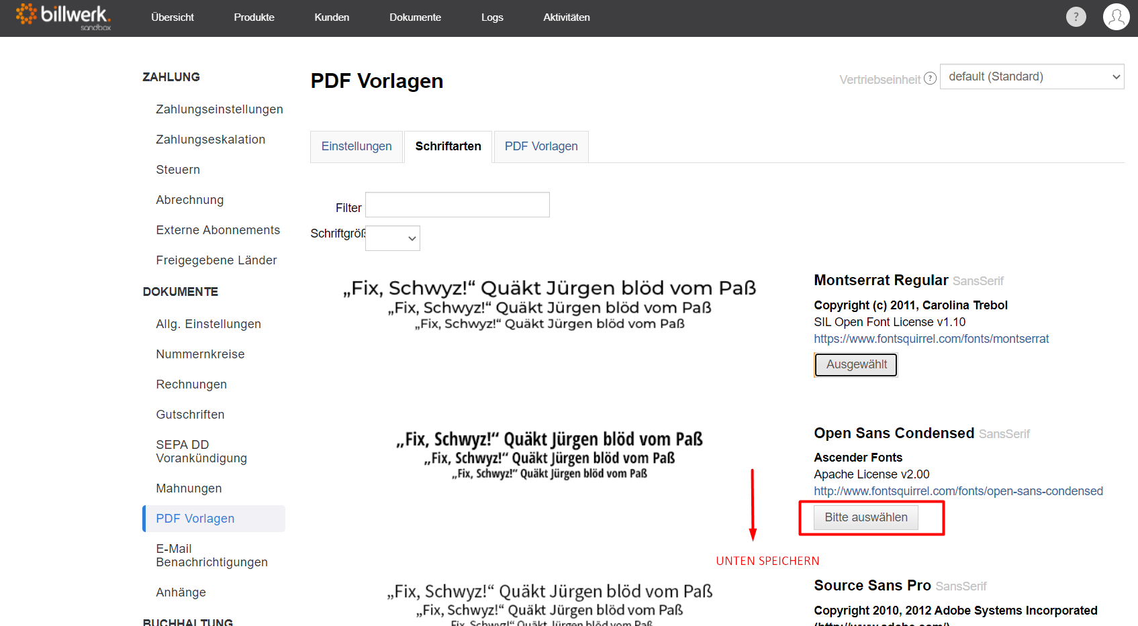This screenshot has height=626, width=1138.
Task: Switch to the PDF Vorlagen tab
Action: [541, 146]
